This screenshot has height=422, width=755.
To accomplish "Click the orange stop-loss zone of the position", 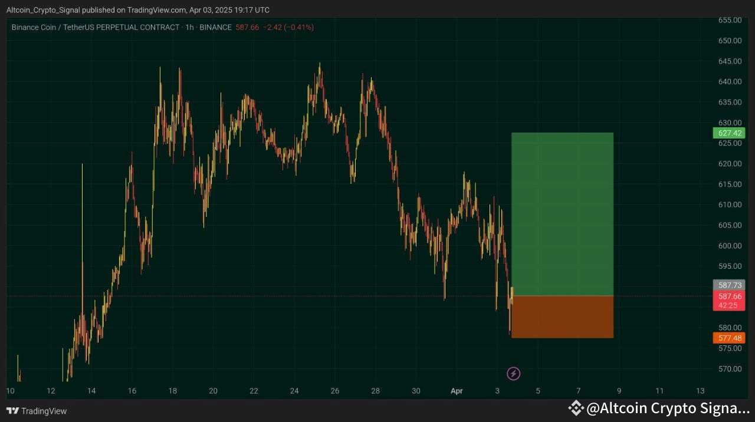I will point(562,316).
